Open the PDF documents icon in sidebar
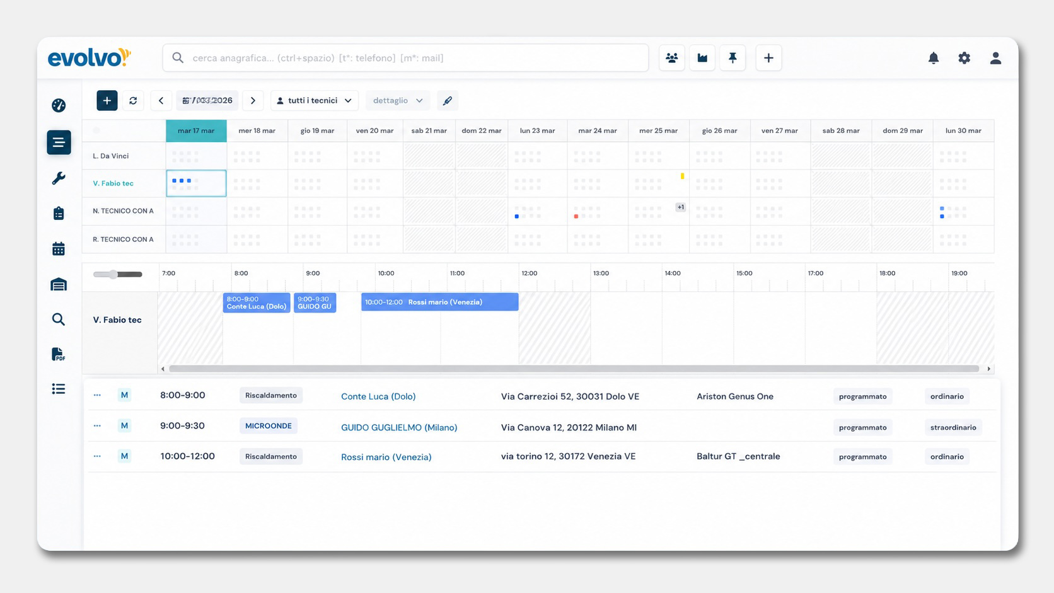Screen dimensions: 1054x593 click(59, 354)
